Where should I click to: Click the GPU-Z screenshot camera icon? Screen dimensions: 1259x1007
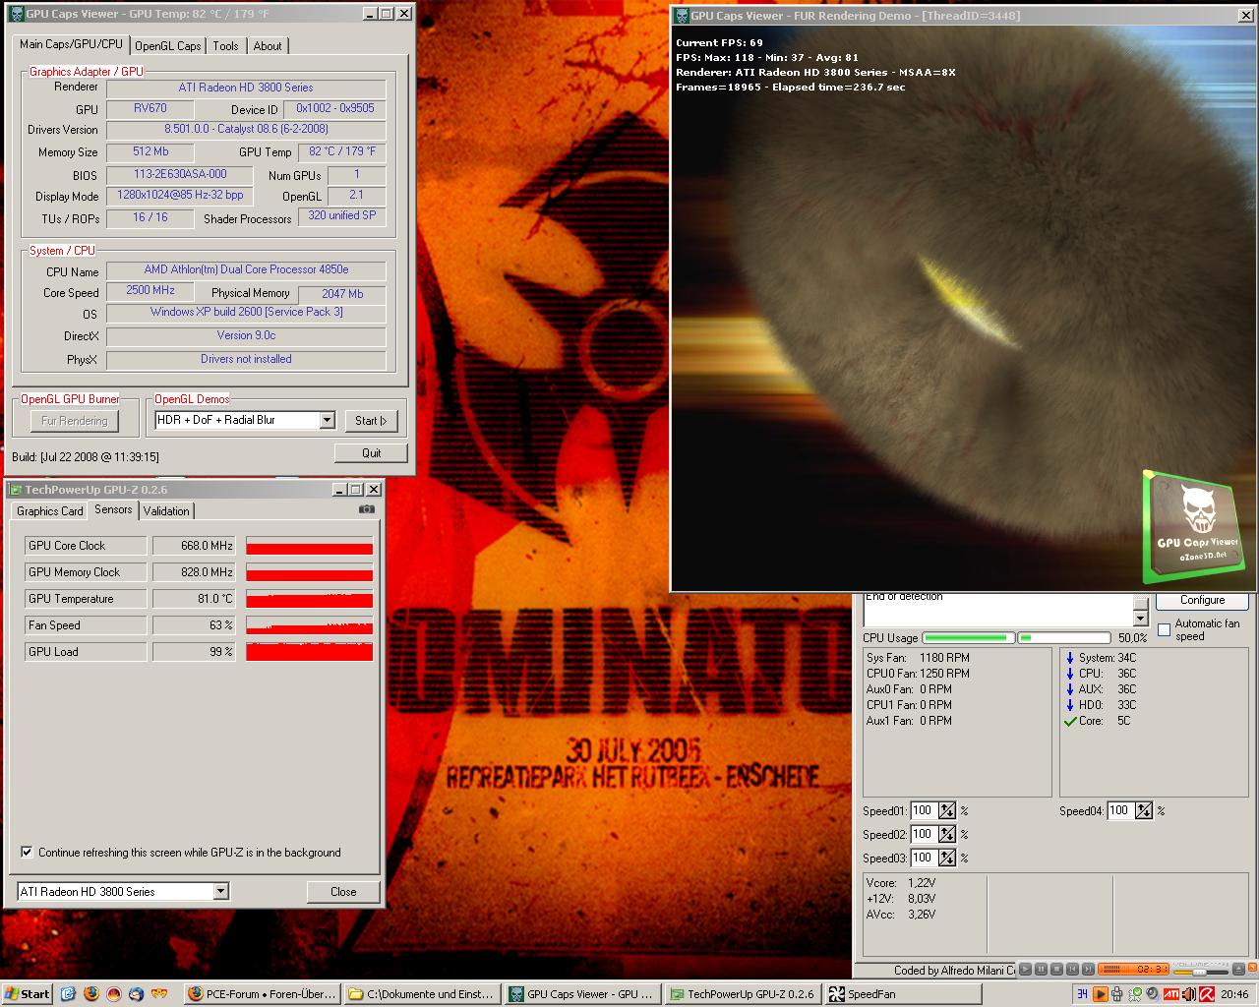point(366,509)
